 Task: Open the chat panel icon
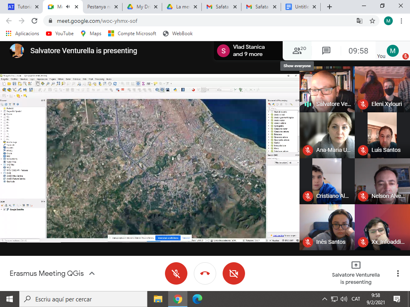[326, 51]
